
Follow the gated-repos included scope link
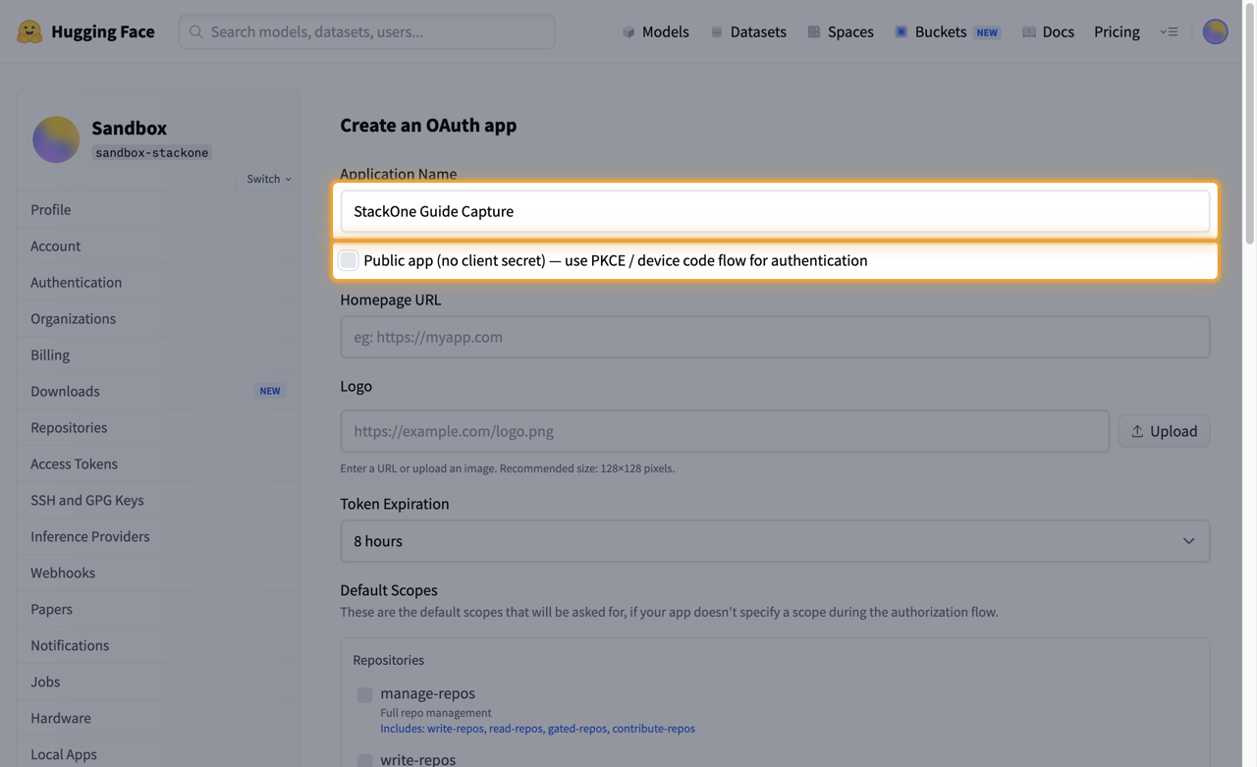pyautogui.click(x=577, y=729)
